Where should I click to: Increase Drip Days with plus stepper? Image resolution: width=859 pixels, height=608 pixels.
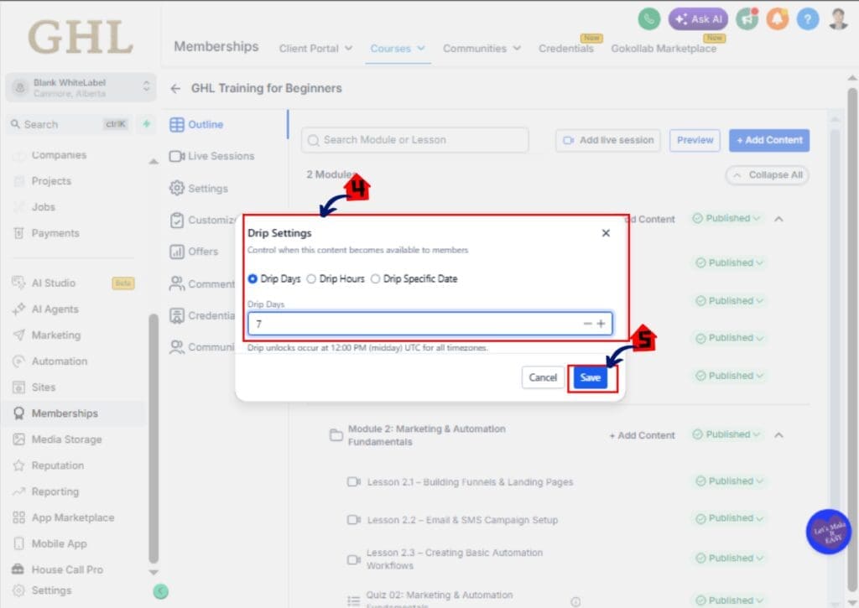[x=601, y=324]
